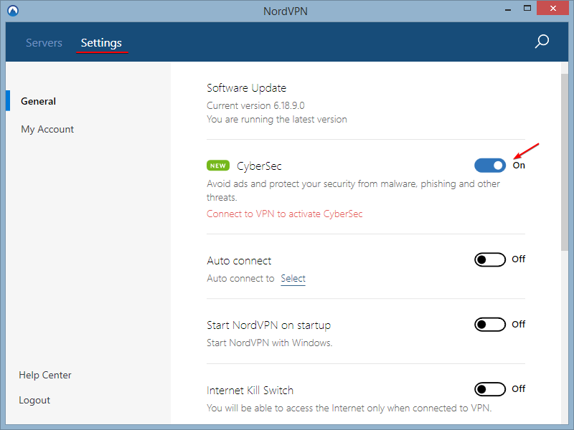
Task: Click 'Start NordVPN on startup' heading
Action: pyautogui.click(x=268, y=325)
